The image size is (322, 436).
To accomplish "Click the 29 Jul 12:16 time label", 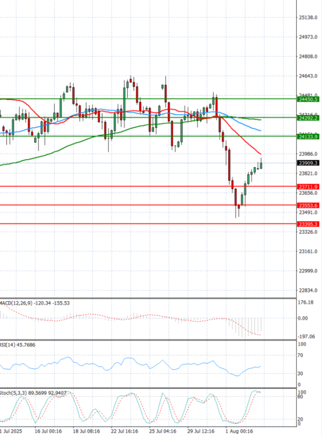I will (201, 431).
